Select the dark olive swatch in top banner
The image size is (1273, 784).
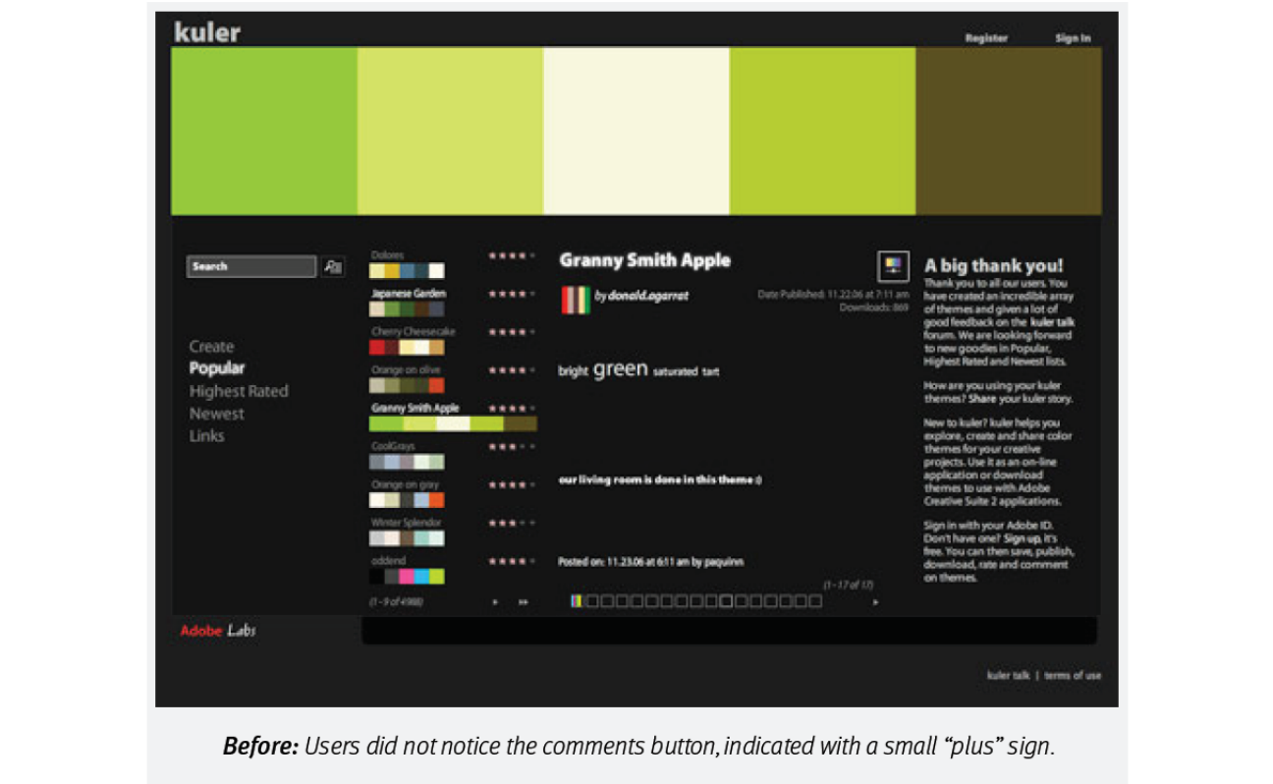point(1008,131)
